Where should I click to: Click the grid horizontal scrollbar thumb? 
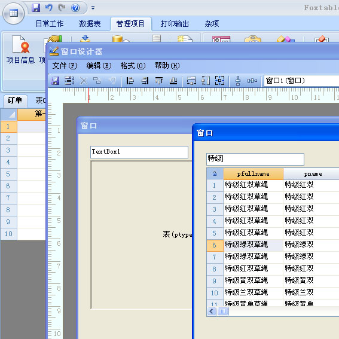tap(223, 311)
